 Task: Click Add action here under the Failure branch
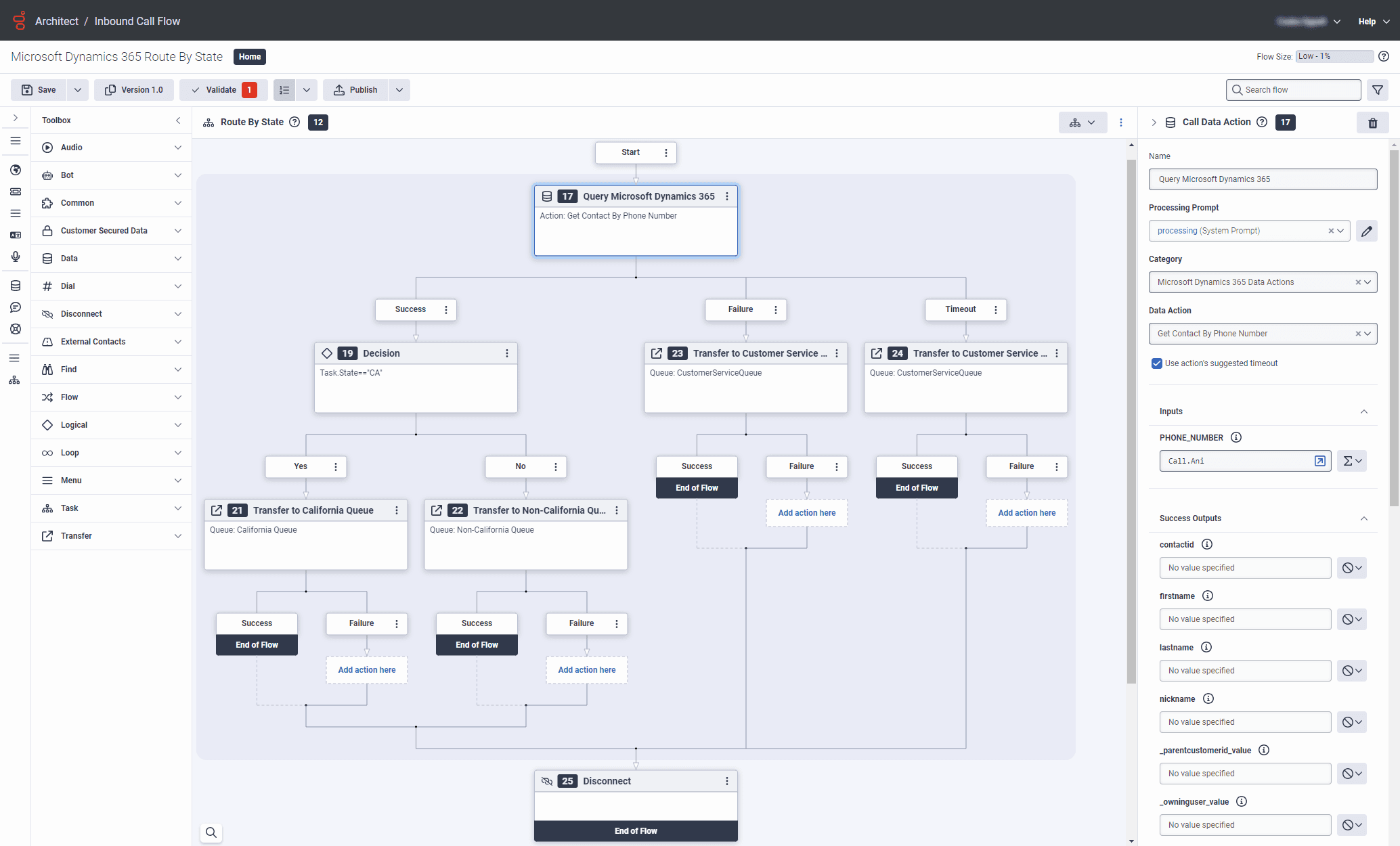coord(806,512)
